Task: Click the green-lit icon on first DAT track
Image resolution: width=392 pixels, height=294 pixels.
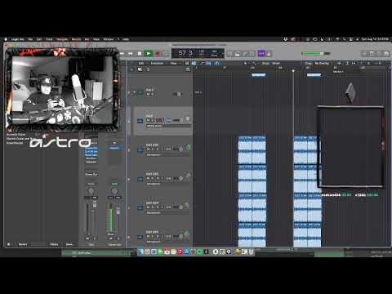Action: pyautogui.click(x=188, y=148)
